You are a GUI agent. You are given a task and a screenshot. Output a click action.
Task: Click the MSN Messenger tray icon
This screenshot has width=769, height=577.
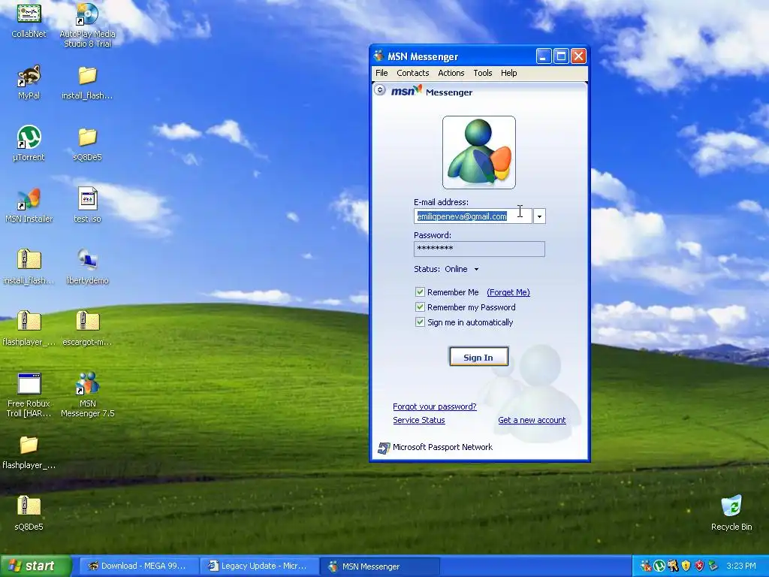point(646,566)
